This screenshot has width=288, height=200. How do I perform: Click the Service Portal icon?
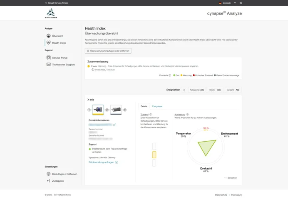(49, 57)
